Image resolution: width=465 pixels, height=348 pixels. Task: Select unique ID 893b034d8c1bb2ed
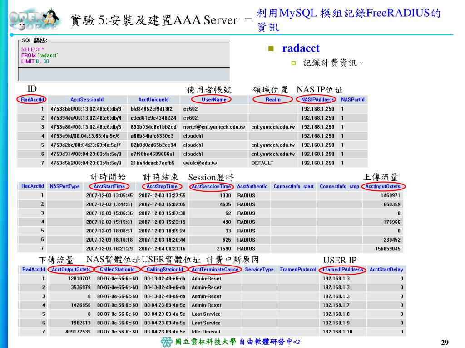point(153,127)
